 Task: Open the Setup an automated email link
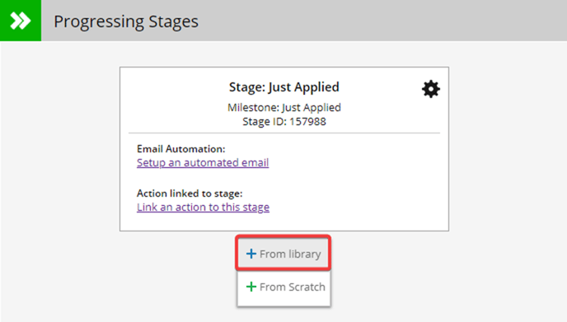203,162
